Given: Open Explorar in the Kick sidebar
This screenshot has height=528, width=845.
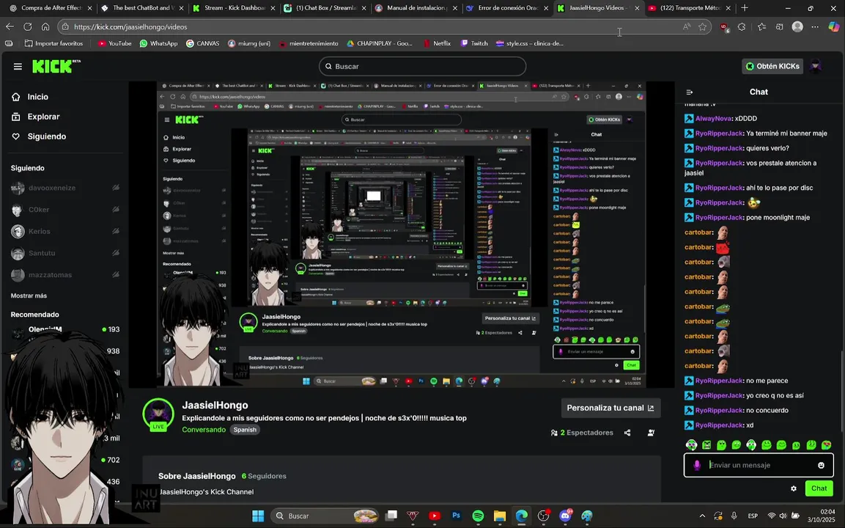Looking at the screenshot, I should click(x=36, y=117).
